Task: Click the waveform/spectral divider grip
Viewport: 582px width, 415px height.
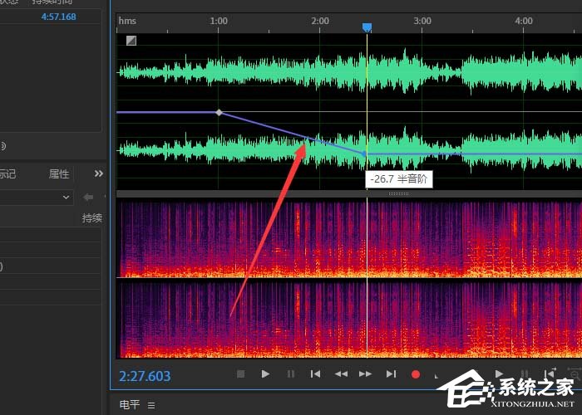Action: [x=398, y=193]
